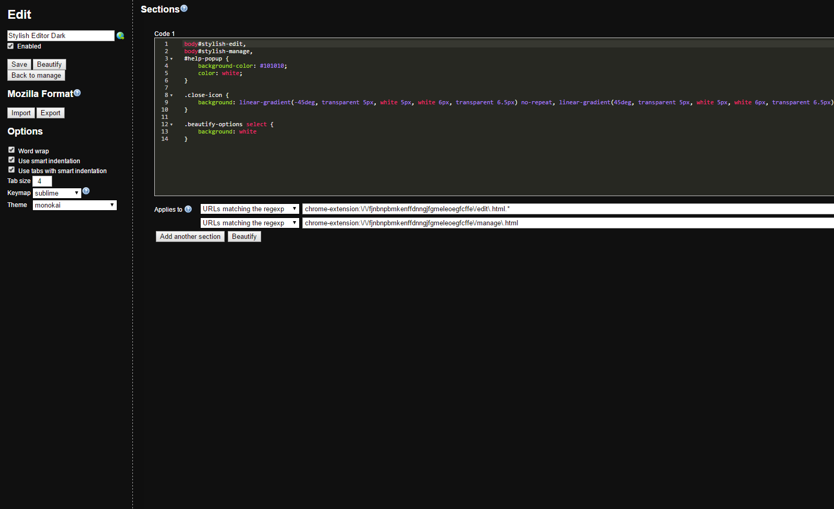Toggle Use tabs with smart indentation

(11, 169)
